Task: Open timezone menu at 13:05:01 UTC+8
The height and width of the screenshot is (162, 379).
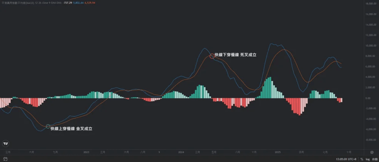Action: [346, 159]
